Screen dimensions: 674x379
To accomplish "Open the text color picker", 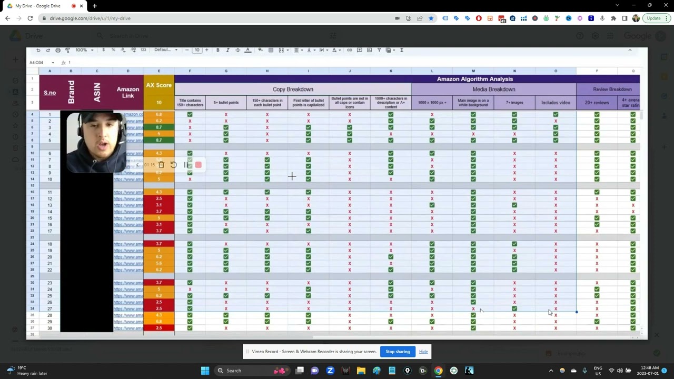I will tap(247, 50).
